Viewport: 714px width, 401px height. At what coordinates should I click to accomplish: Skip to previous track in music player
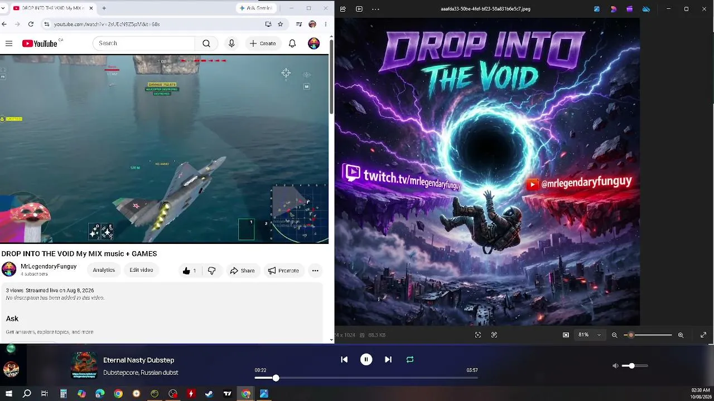pos(344,360)
